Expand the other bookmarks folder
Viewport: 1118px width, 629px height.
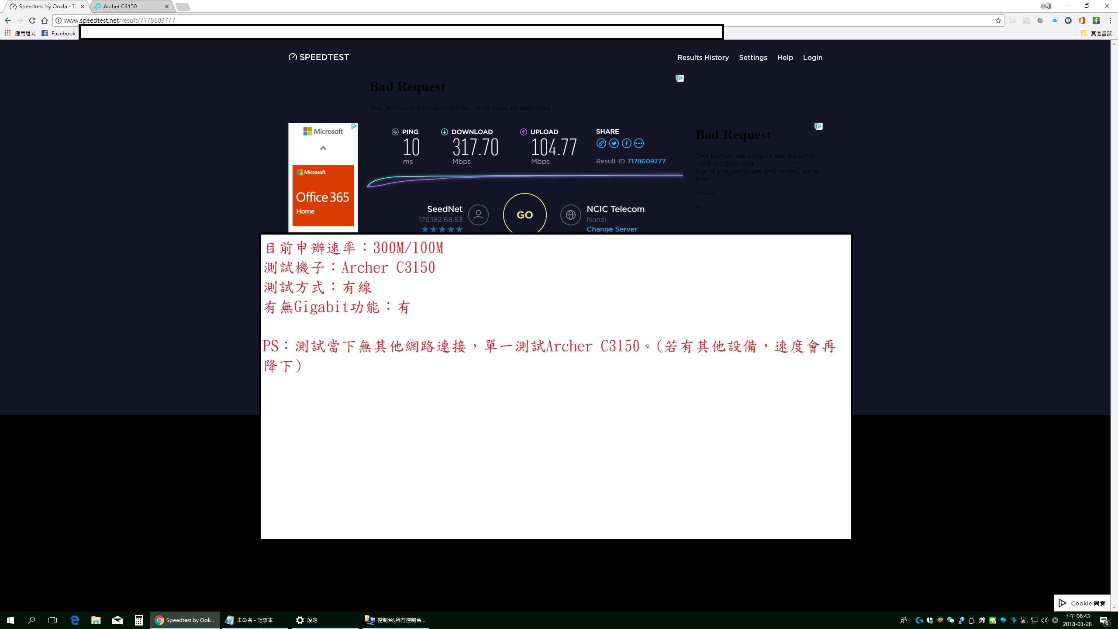[x=1096, y=33]
